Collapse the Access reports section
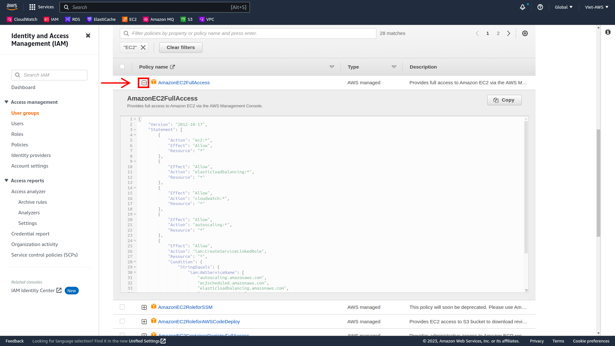615x346 pixels. 6,180
